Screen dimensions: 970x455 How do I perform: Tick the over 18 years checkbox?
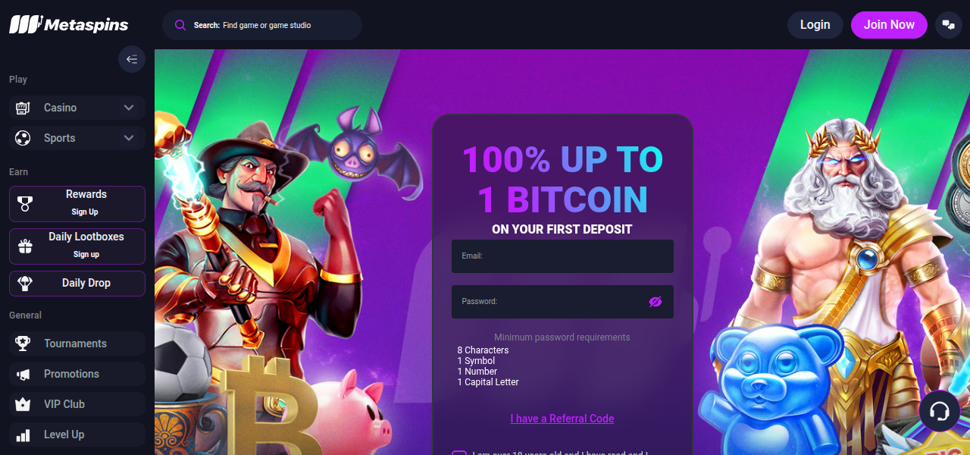click(x=459, y=453)
